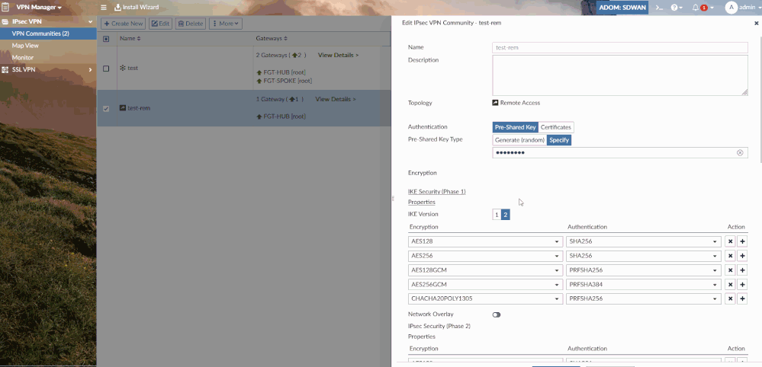Open the CLI console icon
This screenshot has width=762, height=367.
[659, 8]
